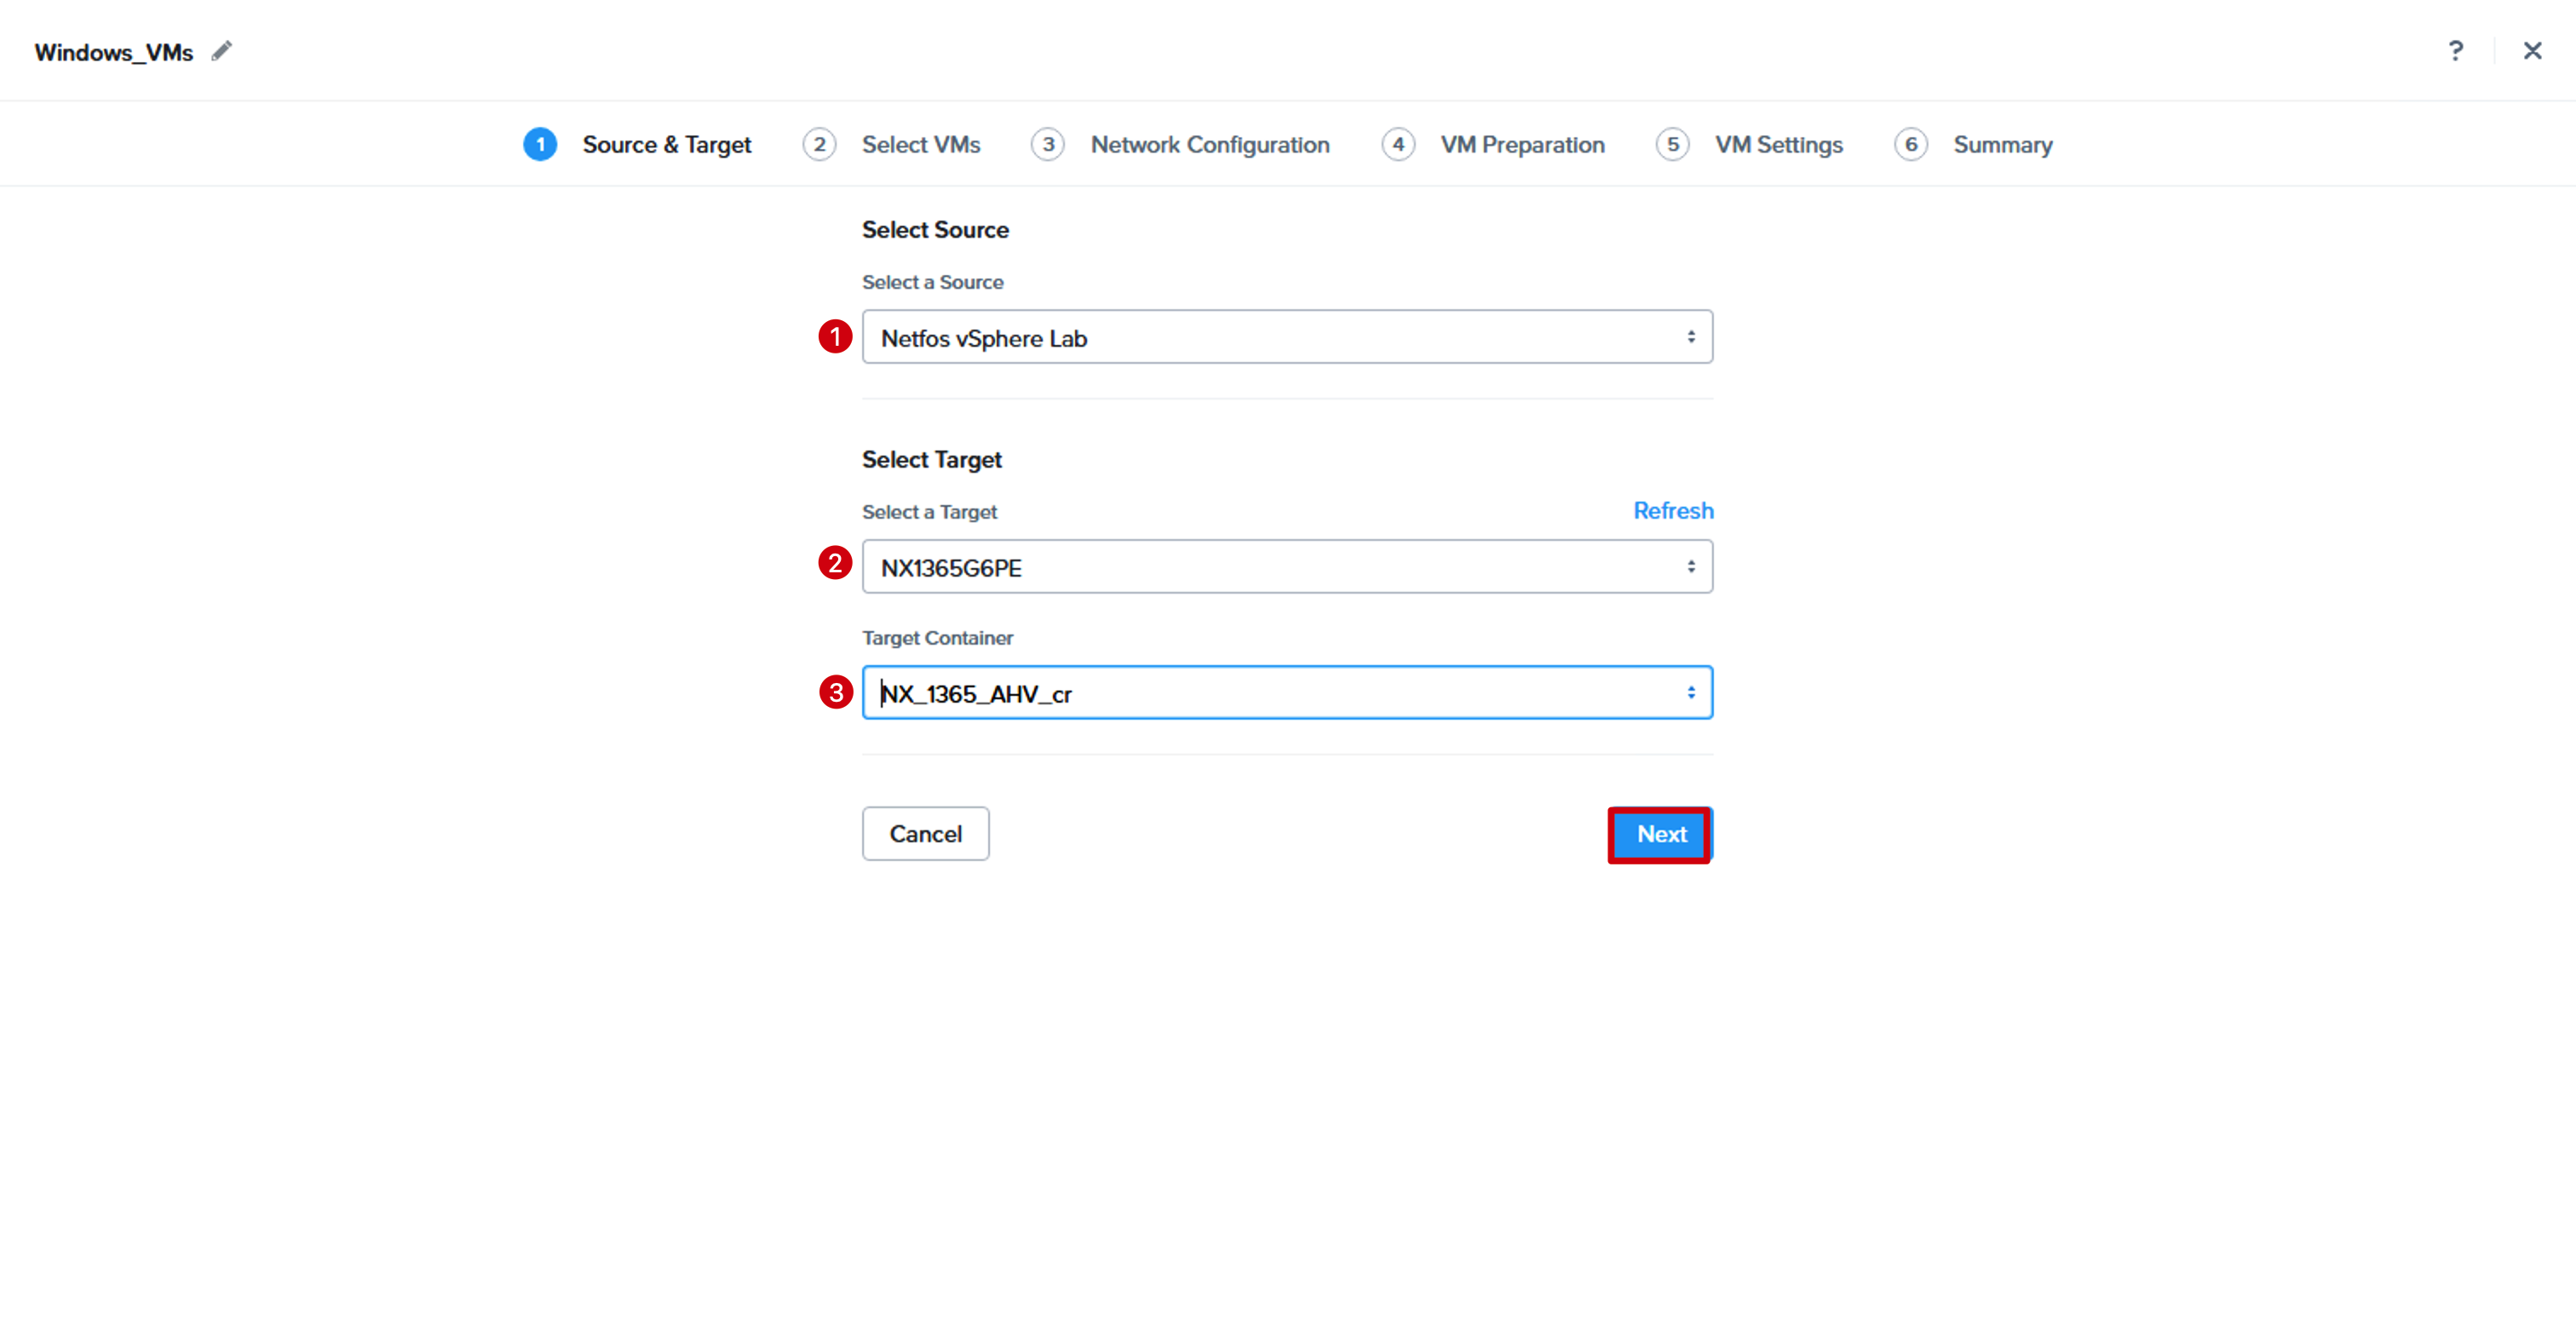Close the migration plan wizard
This screenshot has height=1332, width=2576.
pyautogui.click(x=2532, y=51)
